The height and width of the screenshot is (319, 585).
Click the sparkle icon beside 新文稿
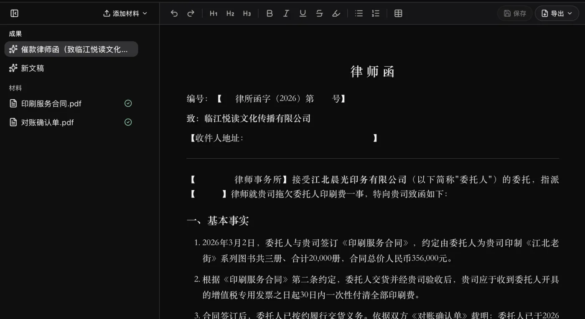(x=13, y=68)
